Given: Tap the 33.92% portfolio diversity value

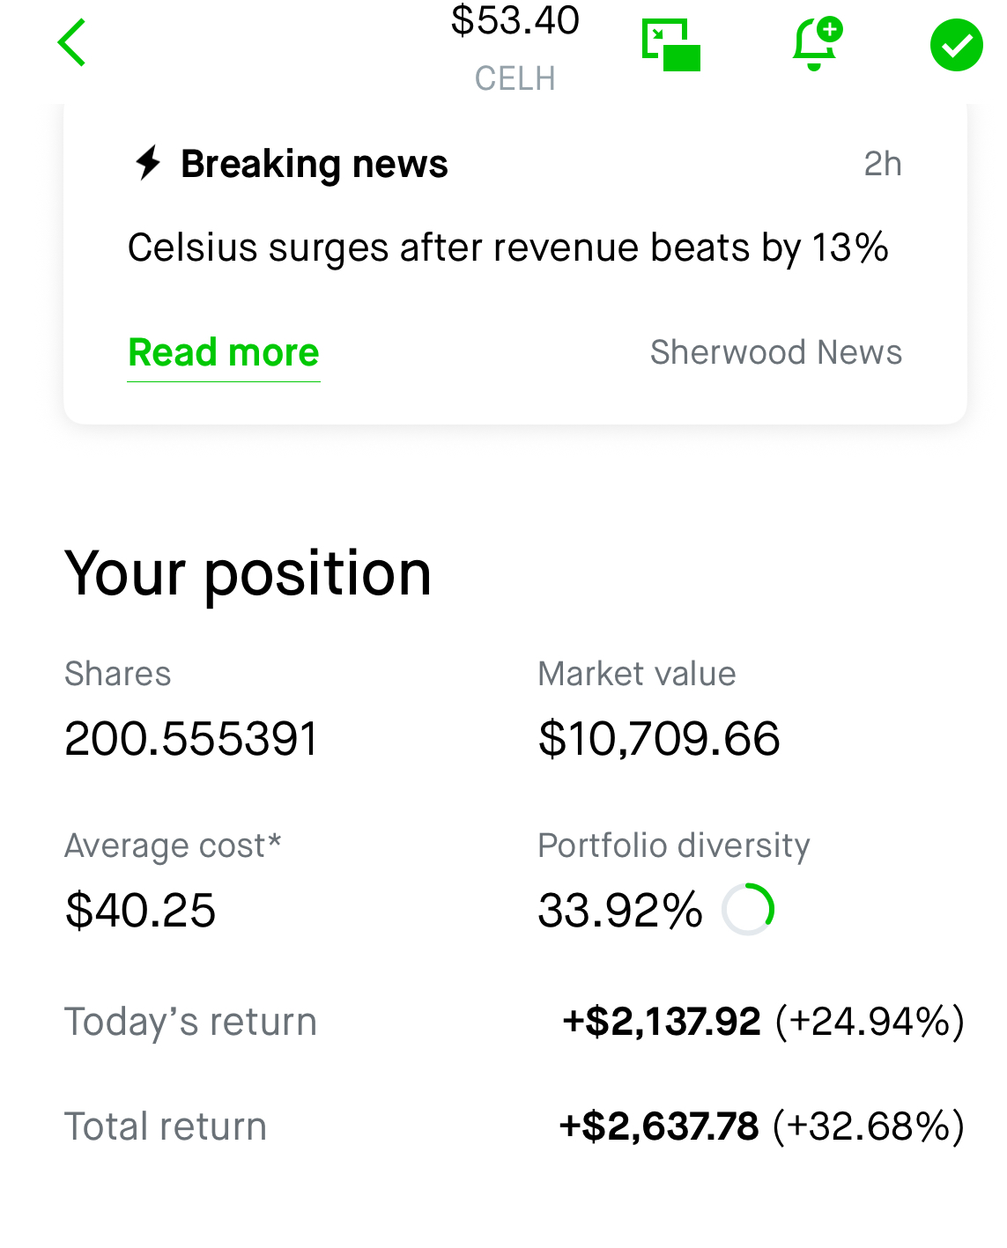Looking at the screenshot, I should (620, 910).
